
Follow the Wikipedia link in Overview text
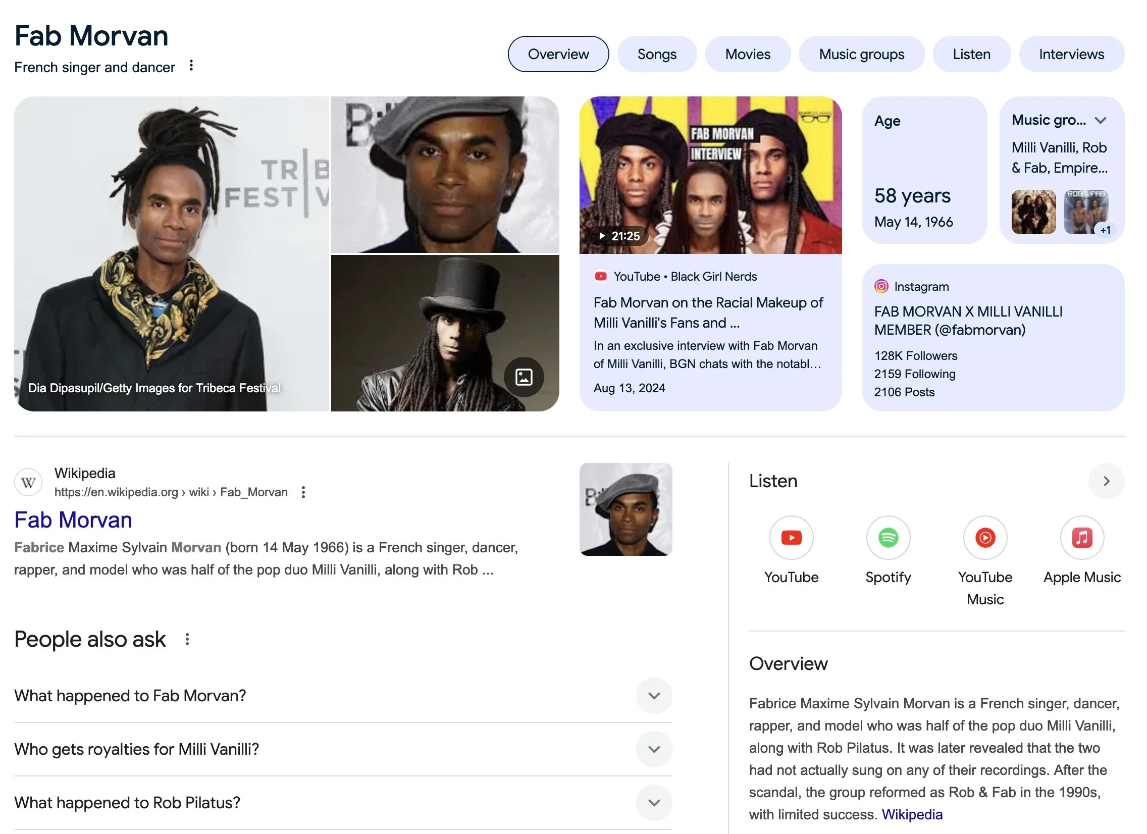point(912,814)
